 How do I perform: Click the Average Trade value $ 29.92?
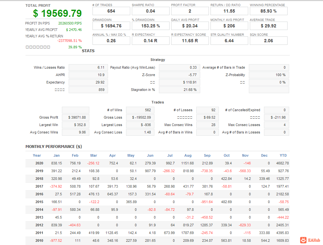point(269,26)
